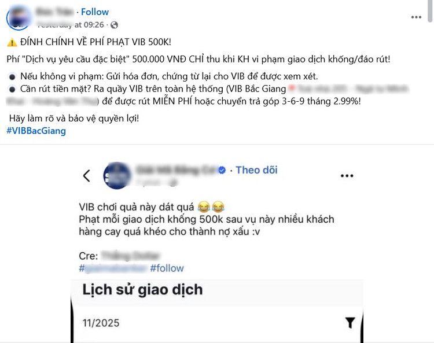This screenshot has width=434, height=343.
Task: Open the #VIBBacGiang hashtag
Action: click(36, 131)
